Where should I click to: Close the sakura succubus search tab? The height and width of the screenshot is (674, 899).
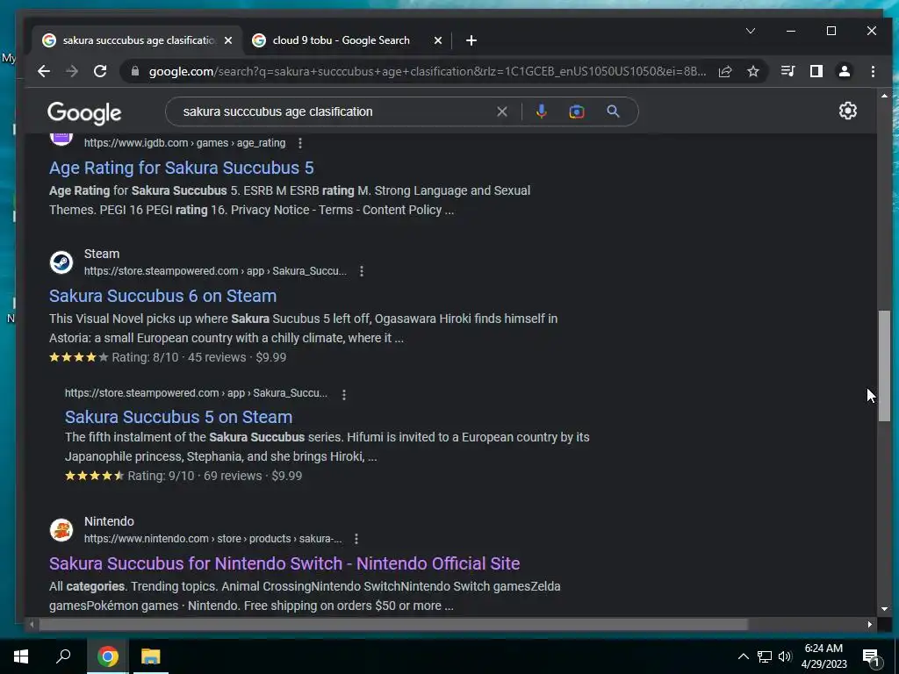228,40
